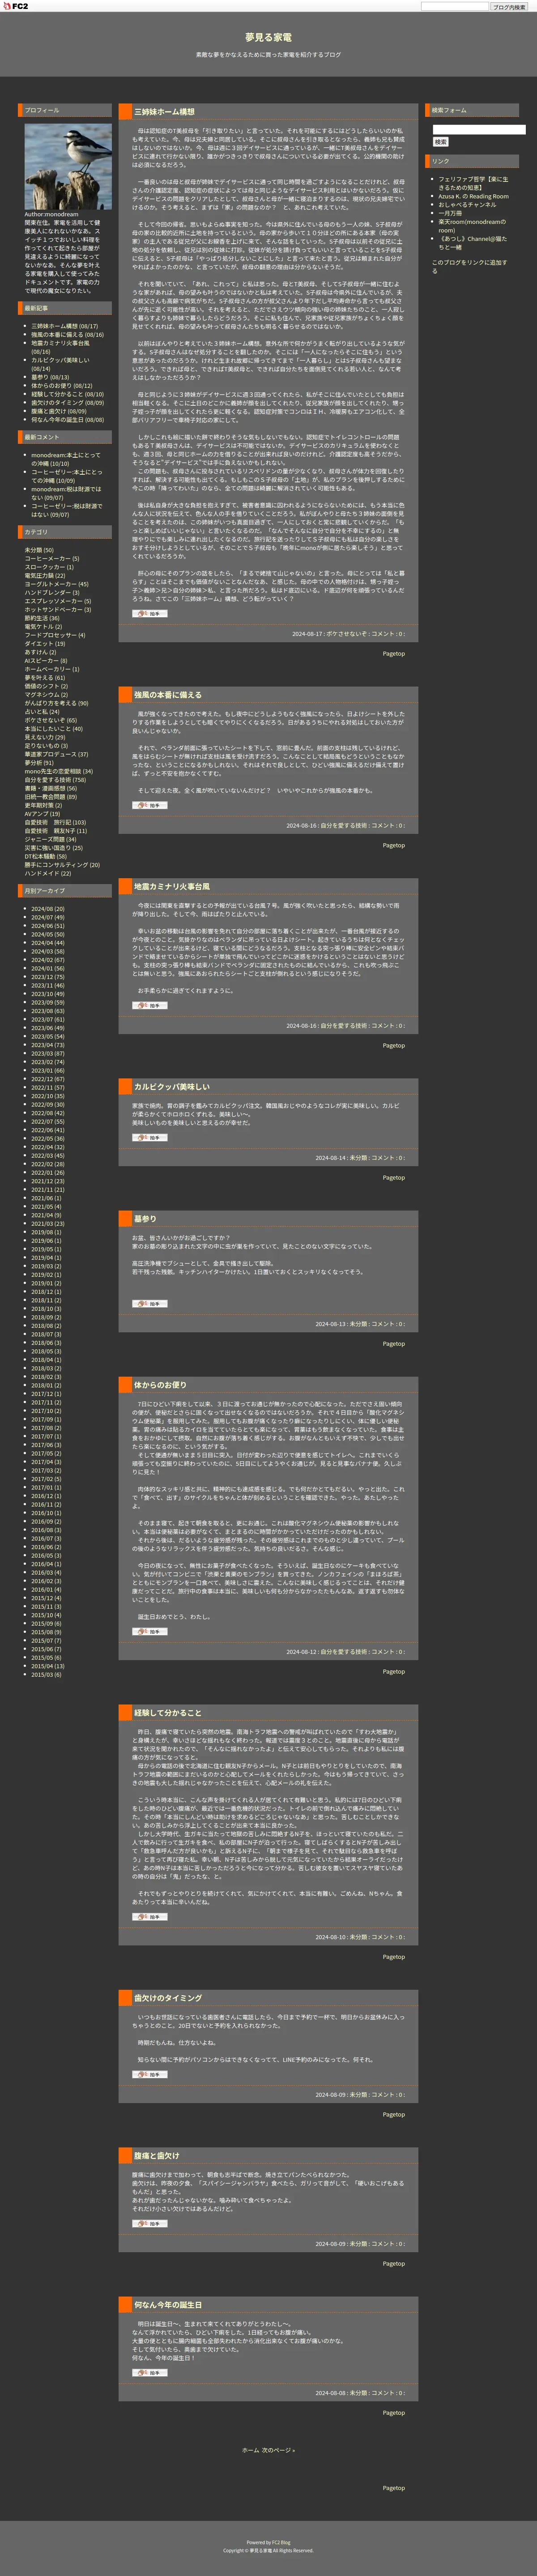Click Pagetop below 三姉妹ホーム構想 post

point(394,654)
